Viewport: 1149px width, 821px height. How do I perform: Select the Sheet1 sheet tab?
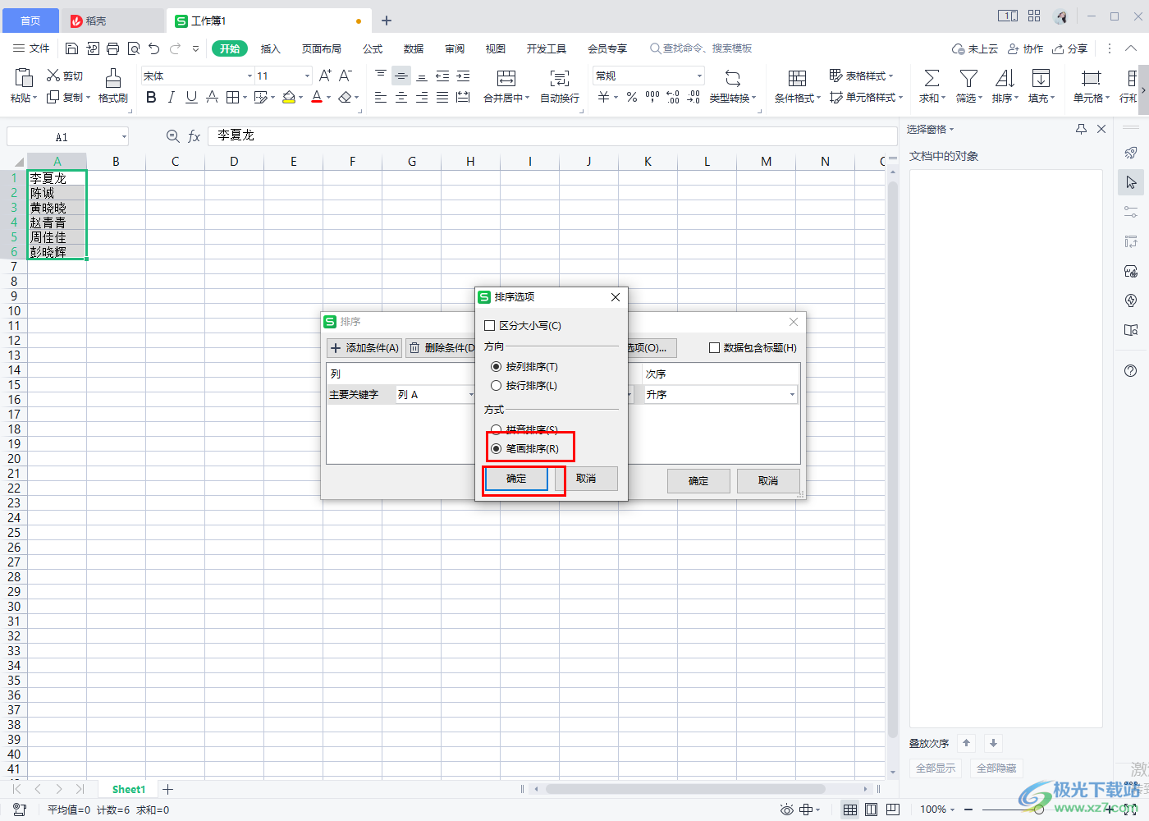pos(128,789)
